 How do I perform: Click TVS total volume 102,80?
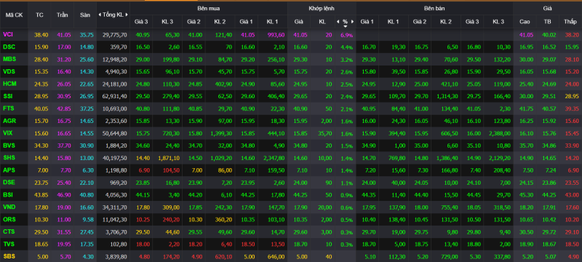click(x=119, y=245)
